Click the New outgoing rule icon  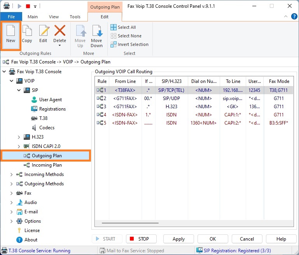[10, 30]
